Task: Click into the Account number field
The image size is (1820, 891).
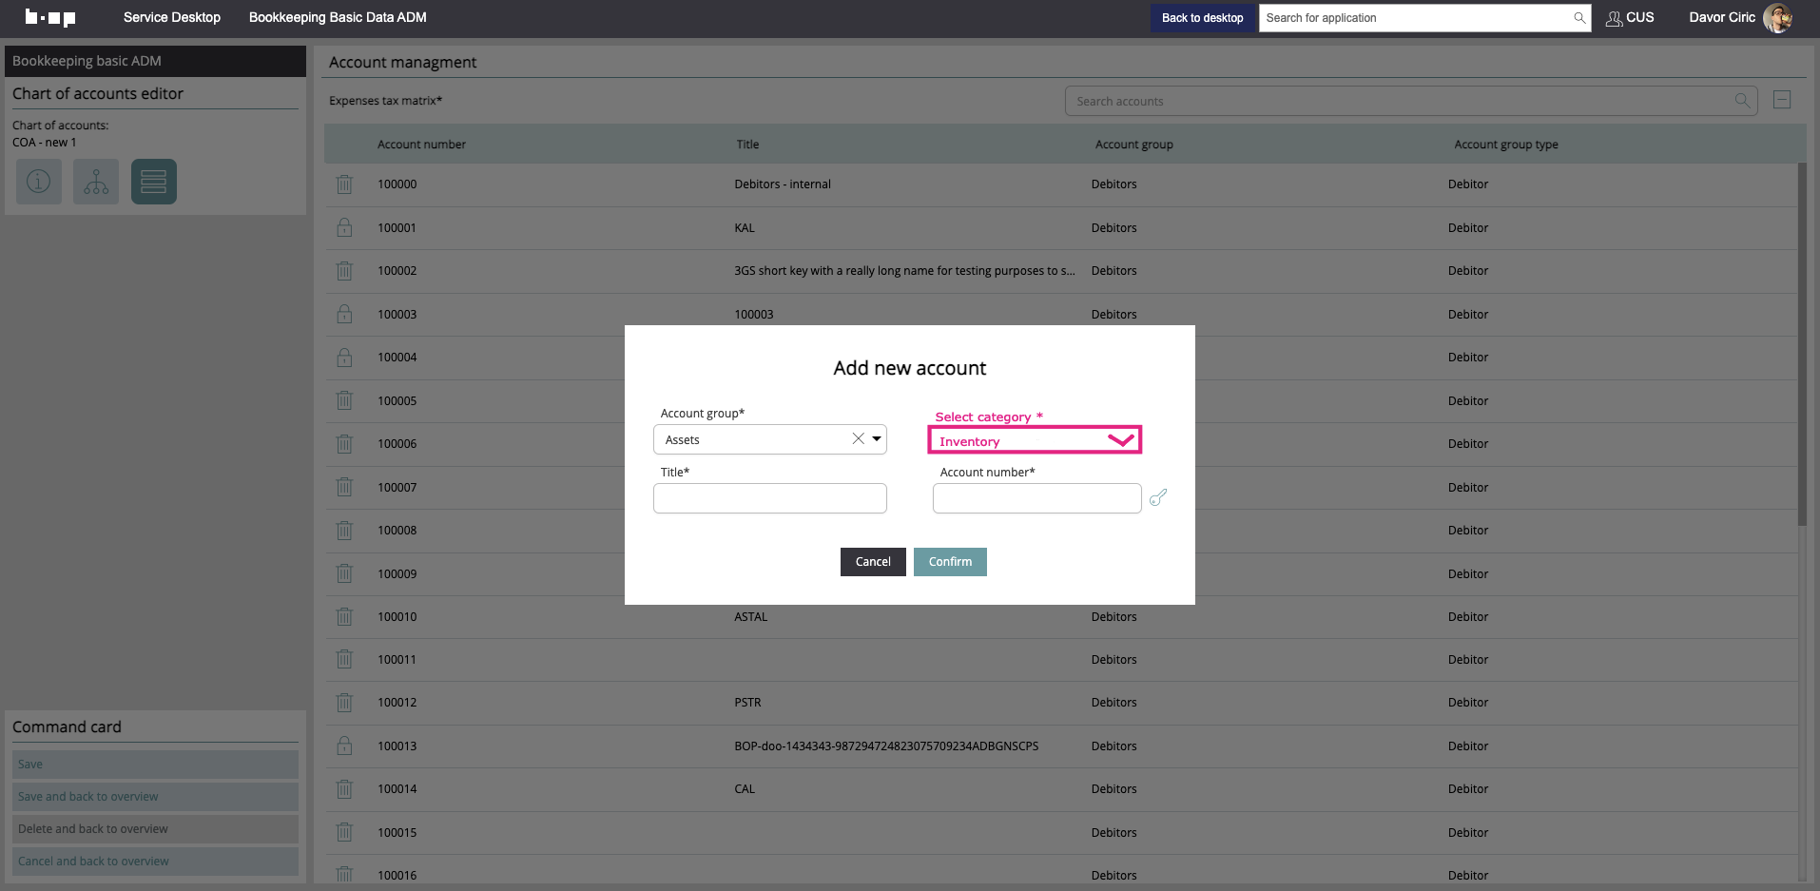Action: 1036,498
